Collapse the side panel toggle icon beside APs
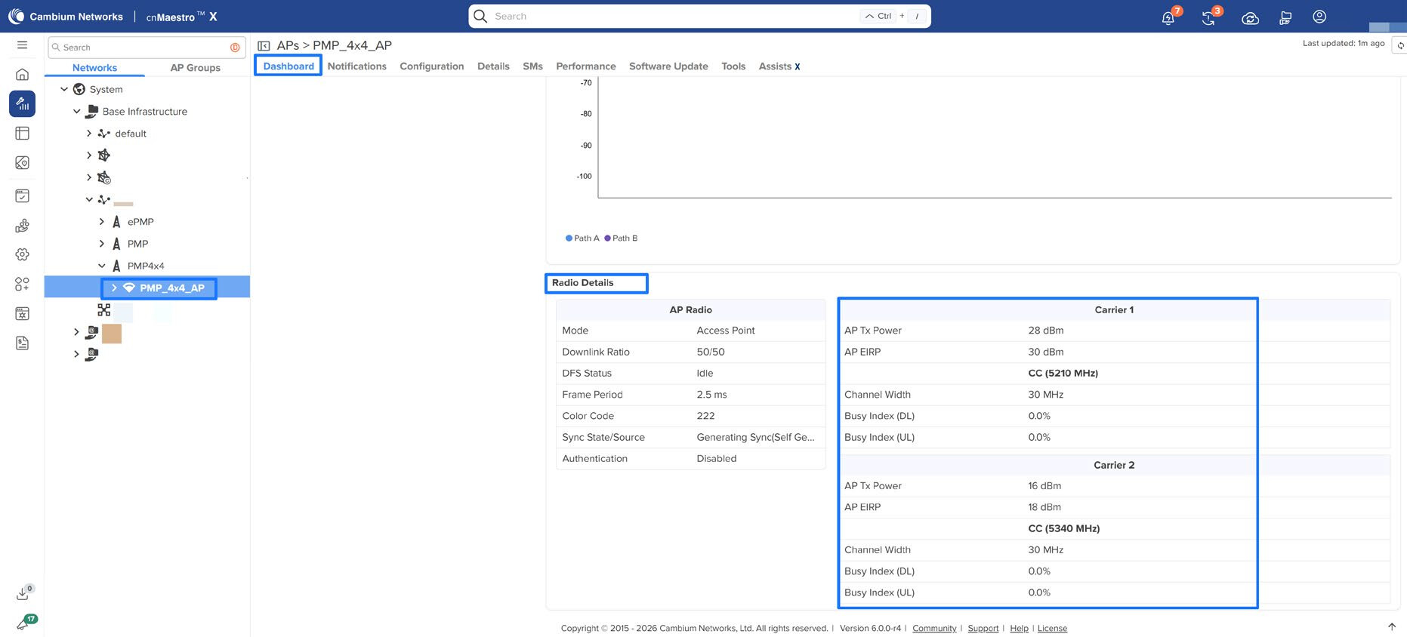Screen dimensions: 1407x637 point(264,46)
